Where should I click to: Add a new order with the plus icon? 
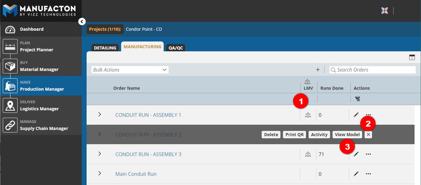click(x=318, y=69)
